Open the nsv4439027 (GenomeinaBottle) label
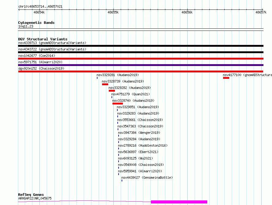The image size is (272, 205). [147, 178]
